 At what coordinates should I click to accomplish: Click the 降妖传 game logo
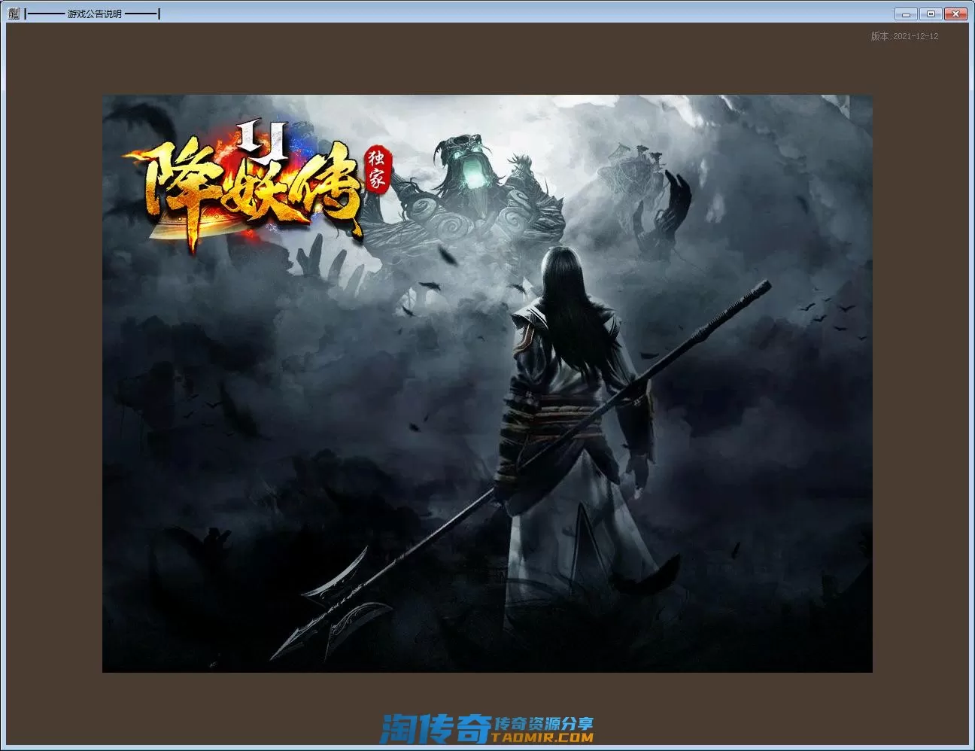point(245,187)
